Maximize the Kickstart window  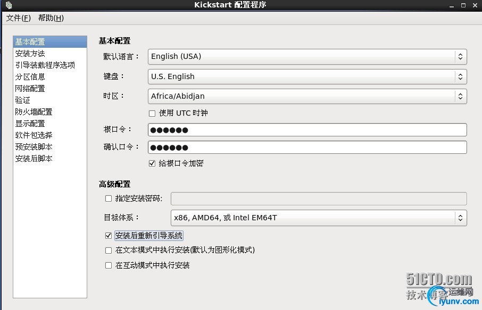[x=463, y=5]
